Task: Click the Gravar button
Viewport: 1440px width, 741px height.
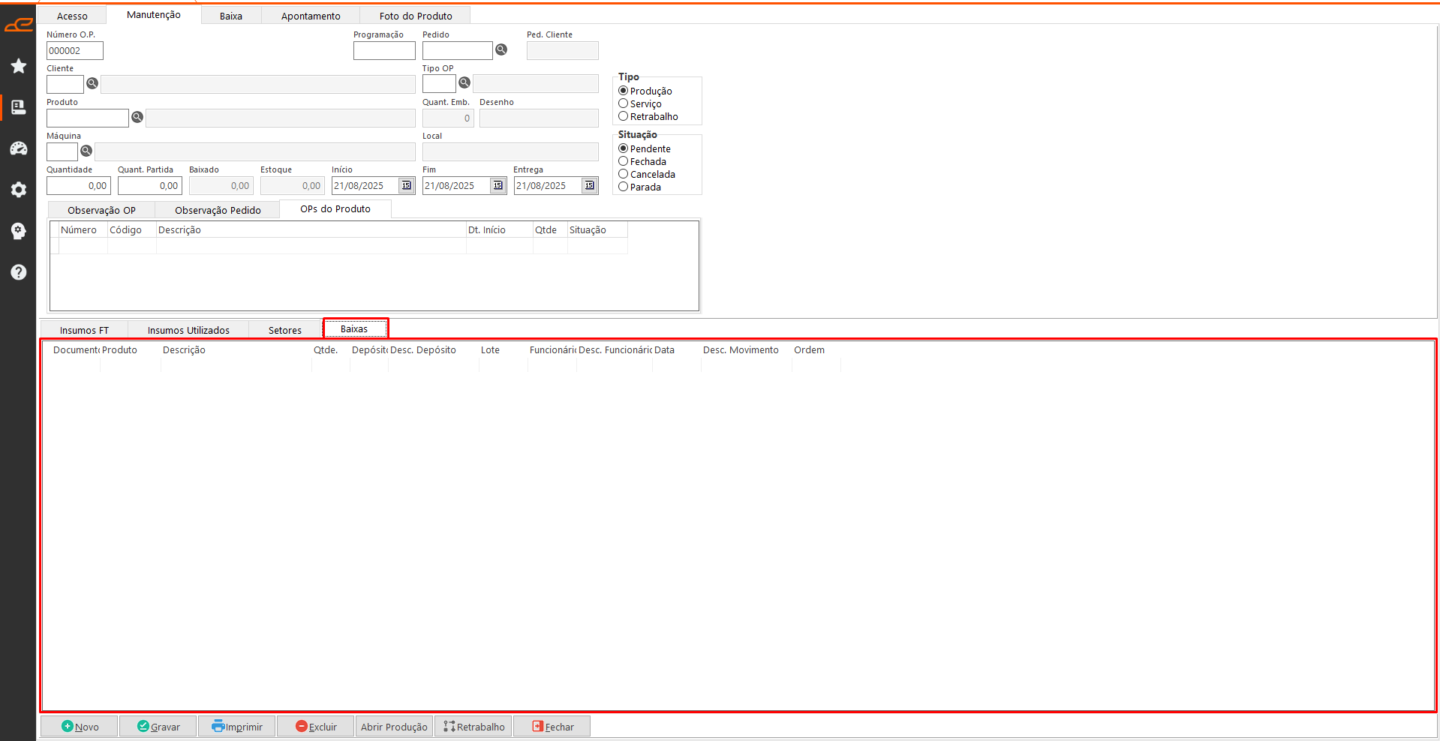Action: [158, 727]
